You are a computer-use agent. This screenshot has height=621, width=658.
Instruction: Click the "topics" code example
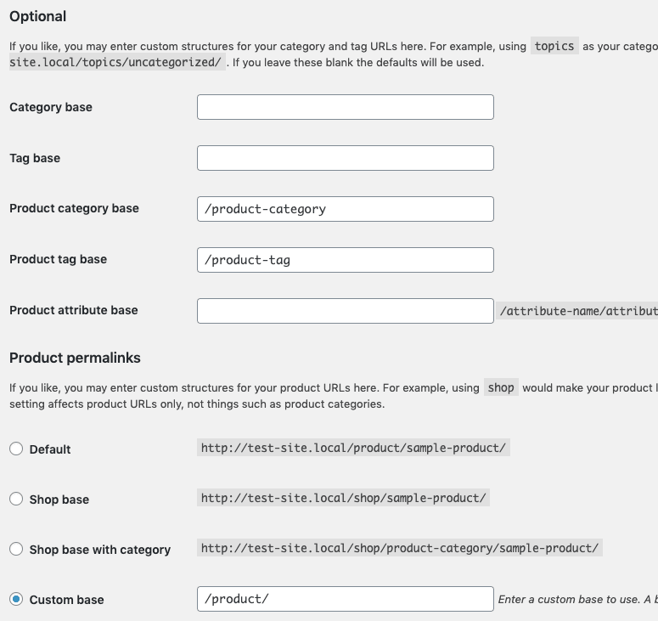click(x=554, y=46)
